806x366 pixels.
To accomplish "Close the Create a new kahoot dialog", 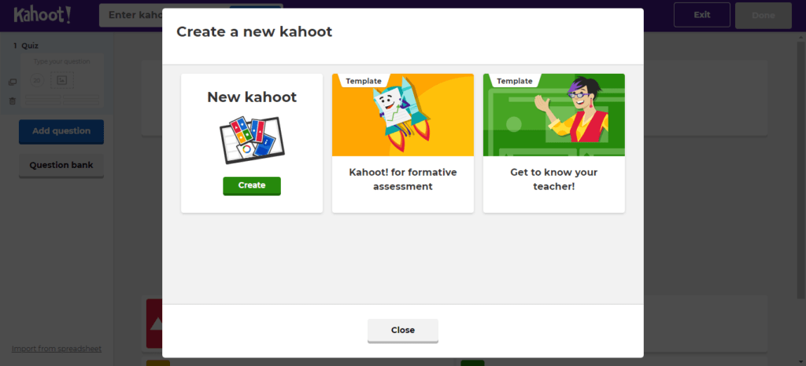I will point(402,331).
